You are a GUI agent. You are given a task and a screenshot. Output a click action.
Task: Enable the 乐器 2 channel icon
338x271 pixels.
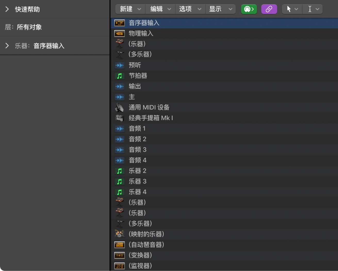[119, 171]
